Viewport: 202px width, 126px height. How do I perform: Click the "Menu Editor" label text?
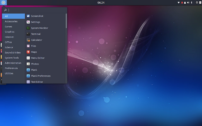(x=38, y=58)
